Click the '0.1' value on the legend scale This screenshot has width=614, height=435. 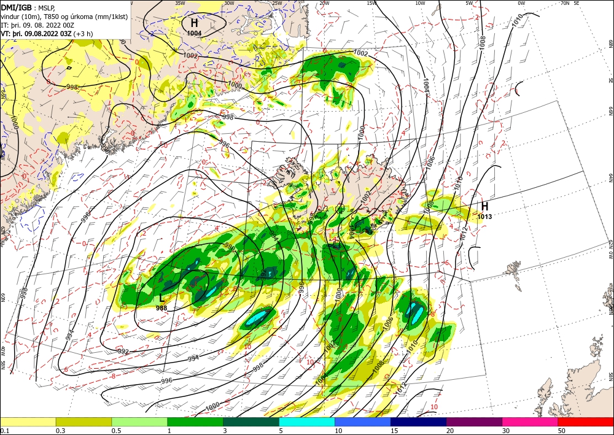point(4,431)
